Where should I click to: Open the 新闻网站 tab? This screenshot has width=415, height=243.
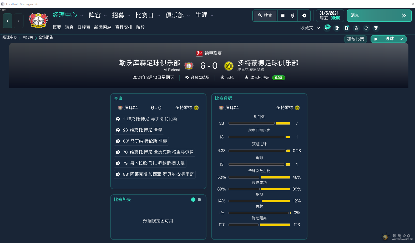click(x=103, y=27)
